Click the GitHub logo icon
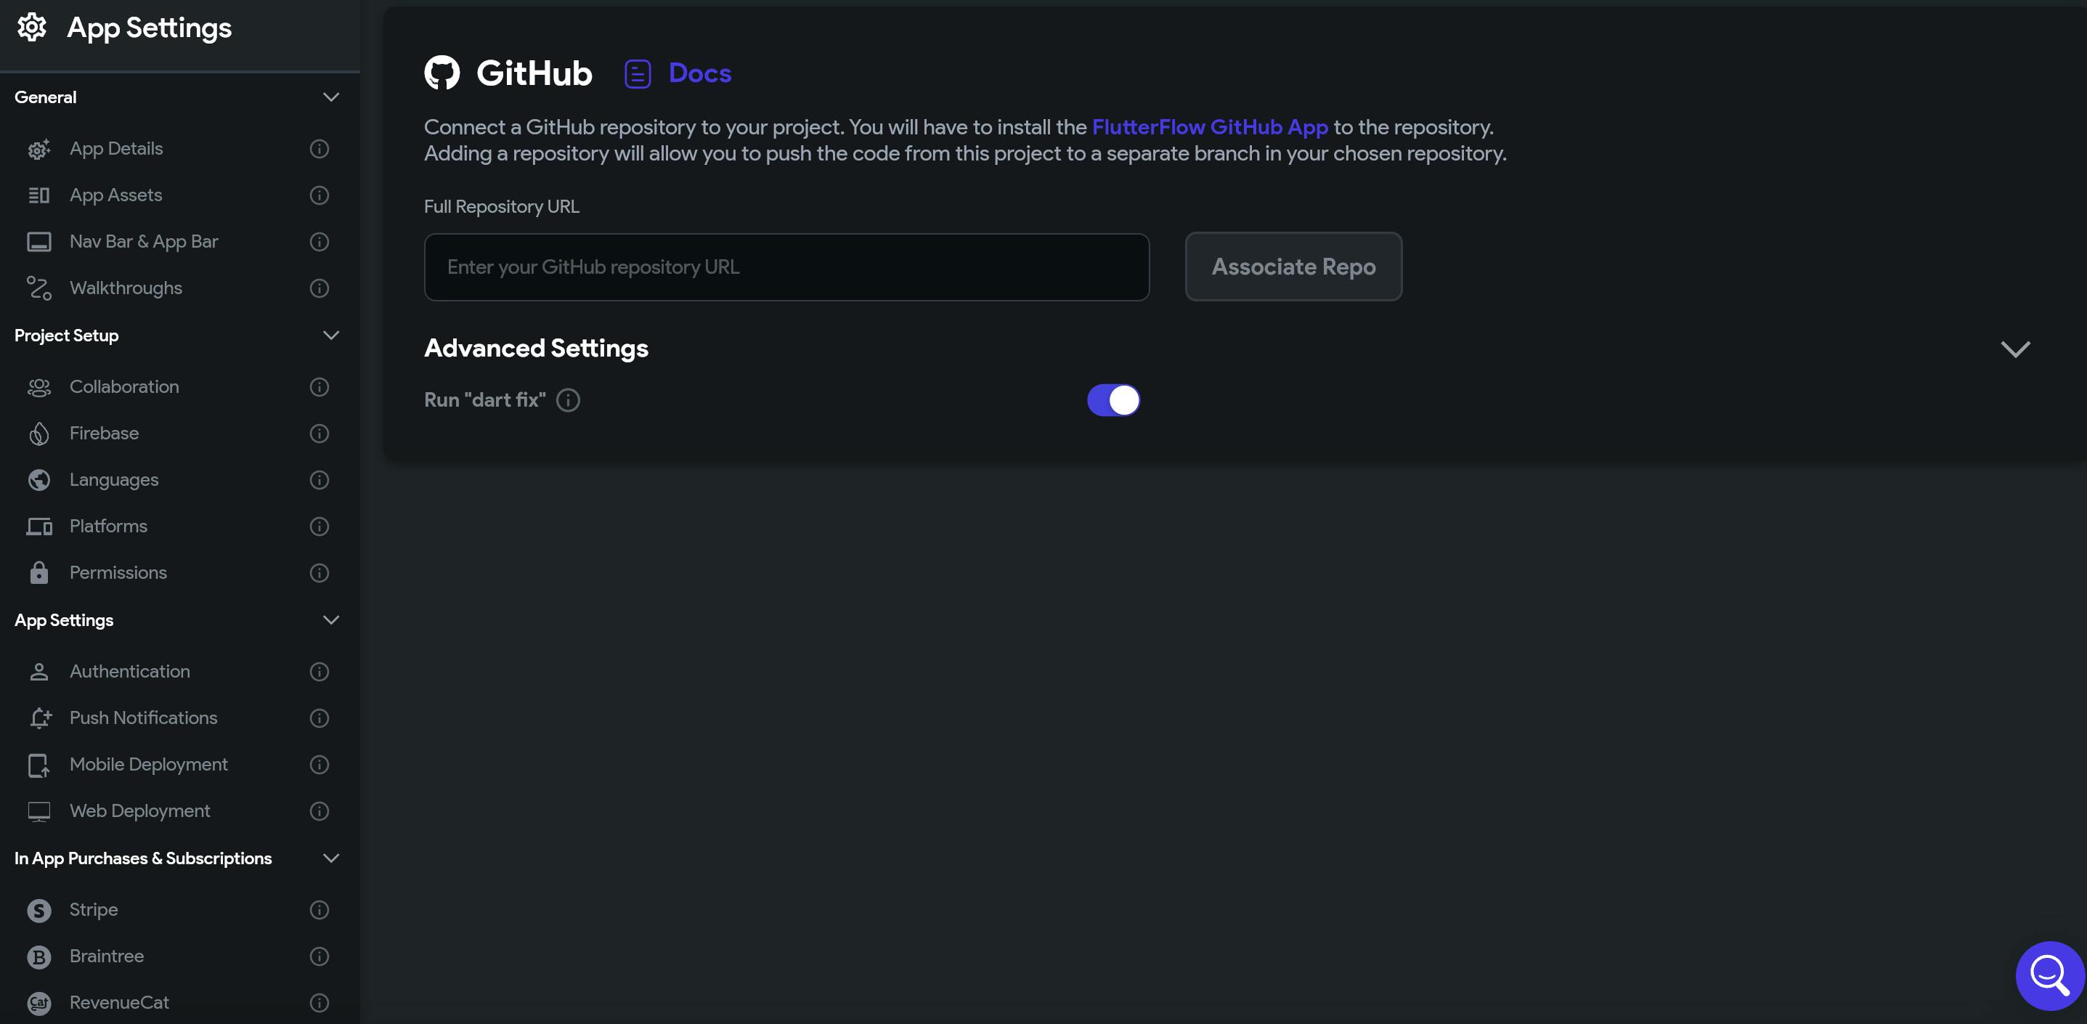This screenshot has height=1024, width=2087. pos(442,73)
